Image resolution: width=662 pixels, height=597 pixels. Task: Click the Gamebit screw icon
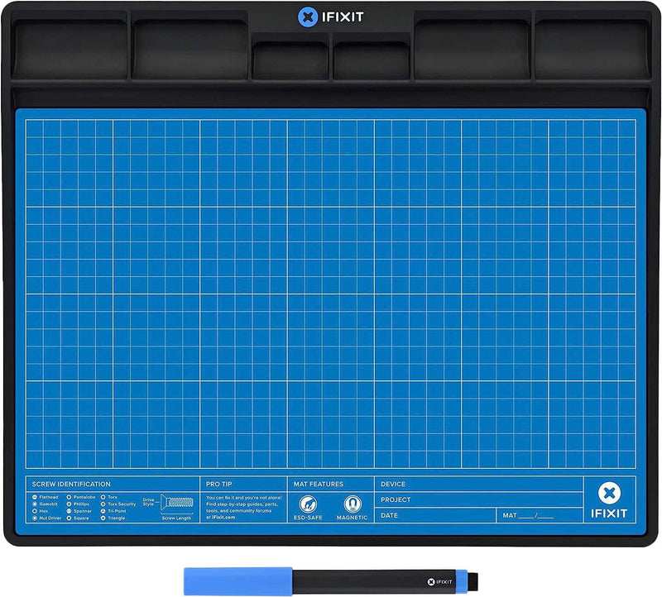[35, 504]
